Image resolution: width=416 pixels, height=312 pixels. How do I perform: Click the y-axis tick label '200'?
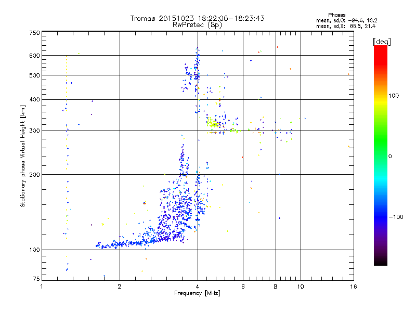point(34,175)
